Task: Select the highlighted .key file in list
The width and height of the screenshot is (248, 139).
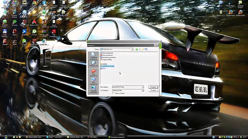Action: click(x=108, y=66)
